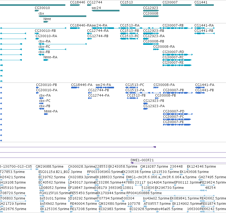The width and height of the screenshot is (226, 213).
Task: Select transcript CG30008-RA
Action: (x=164, y=47)
